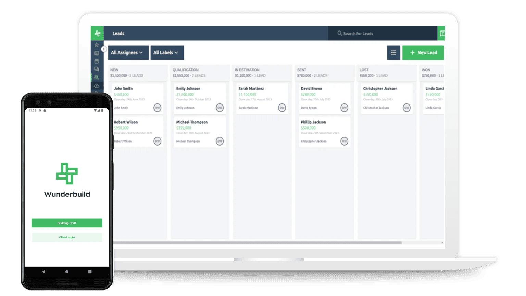Tap the Building Staff button on the phone

coord(67,223)
